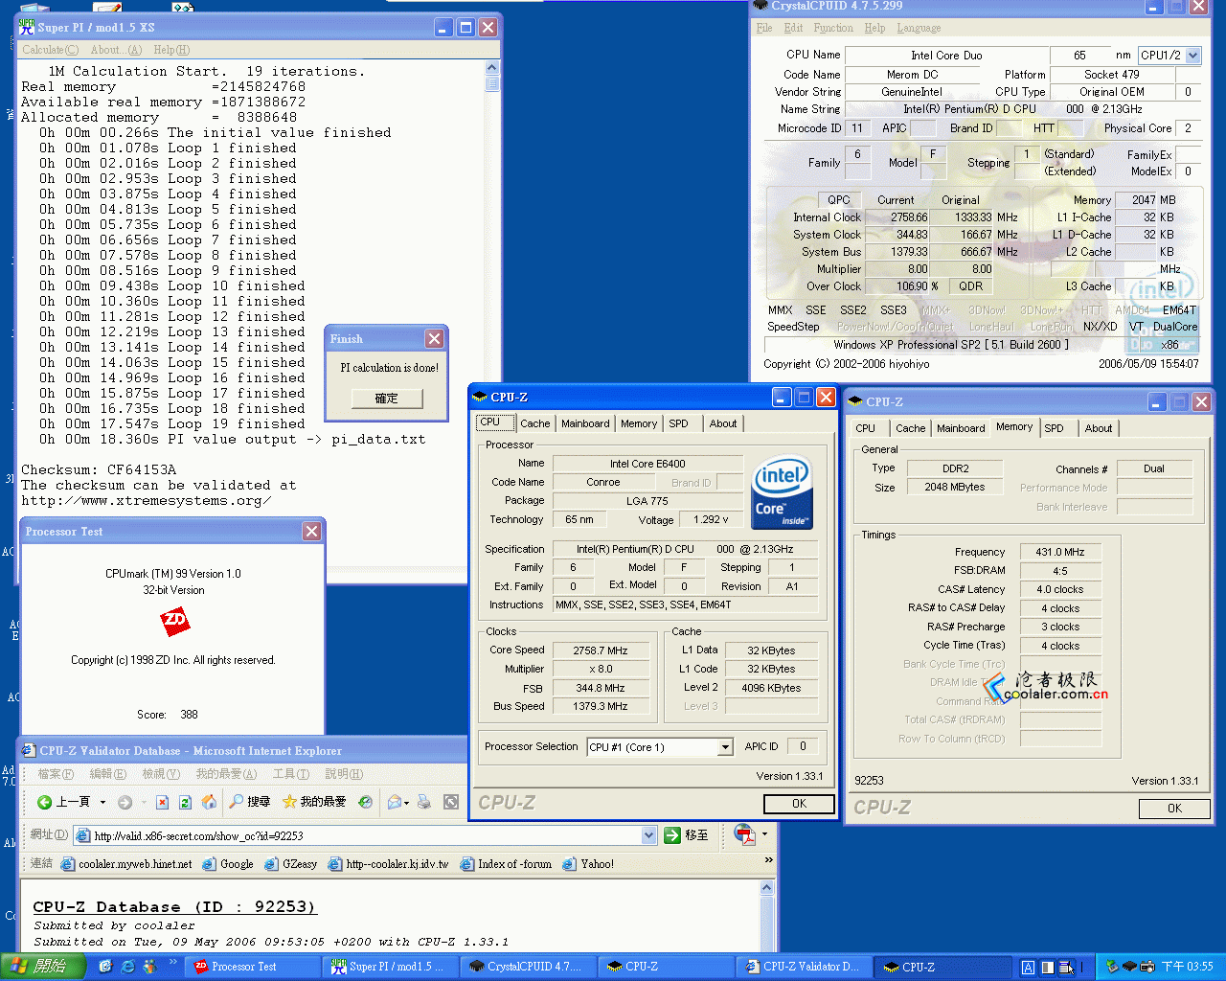Image resolution: width=1226 pixels, height=981 pixels.
Task: Expand hidden Quick Launch icons chevron
Action: (x=173, y=961)
